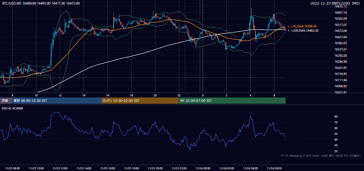The height and width of the screenshot is (171, 364).
Task: Click hour label 22 on price chart time axis
Action: point(179,95)
